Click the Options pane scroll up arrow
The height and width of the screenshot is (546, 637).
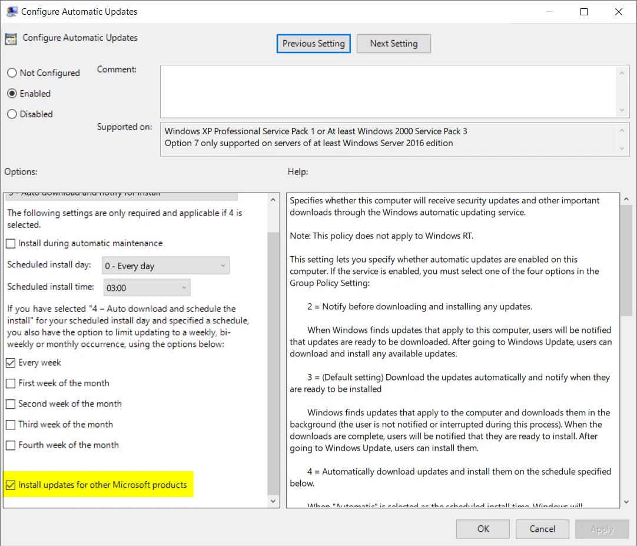(x=273, y=200)
